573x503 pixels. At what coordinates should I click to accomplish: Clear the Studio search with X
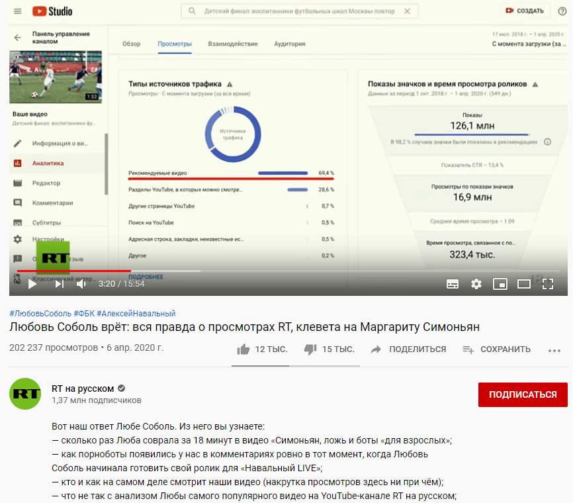407,11
